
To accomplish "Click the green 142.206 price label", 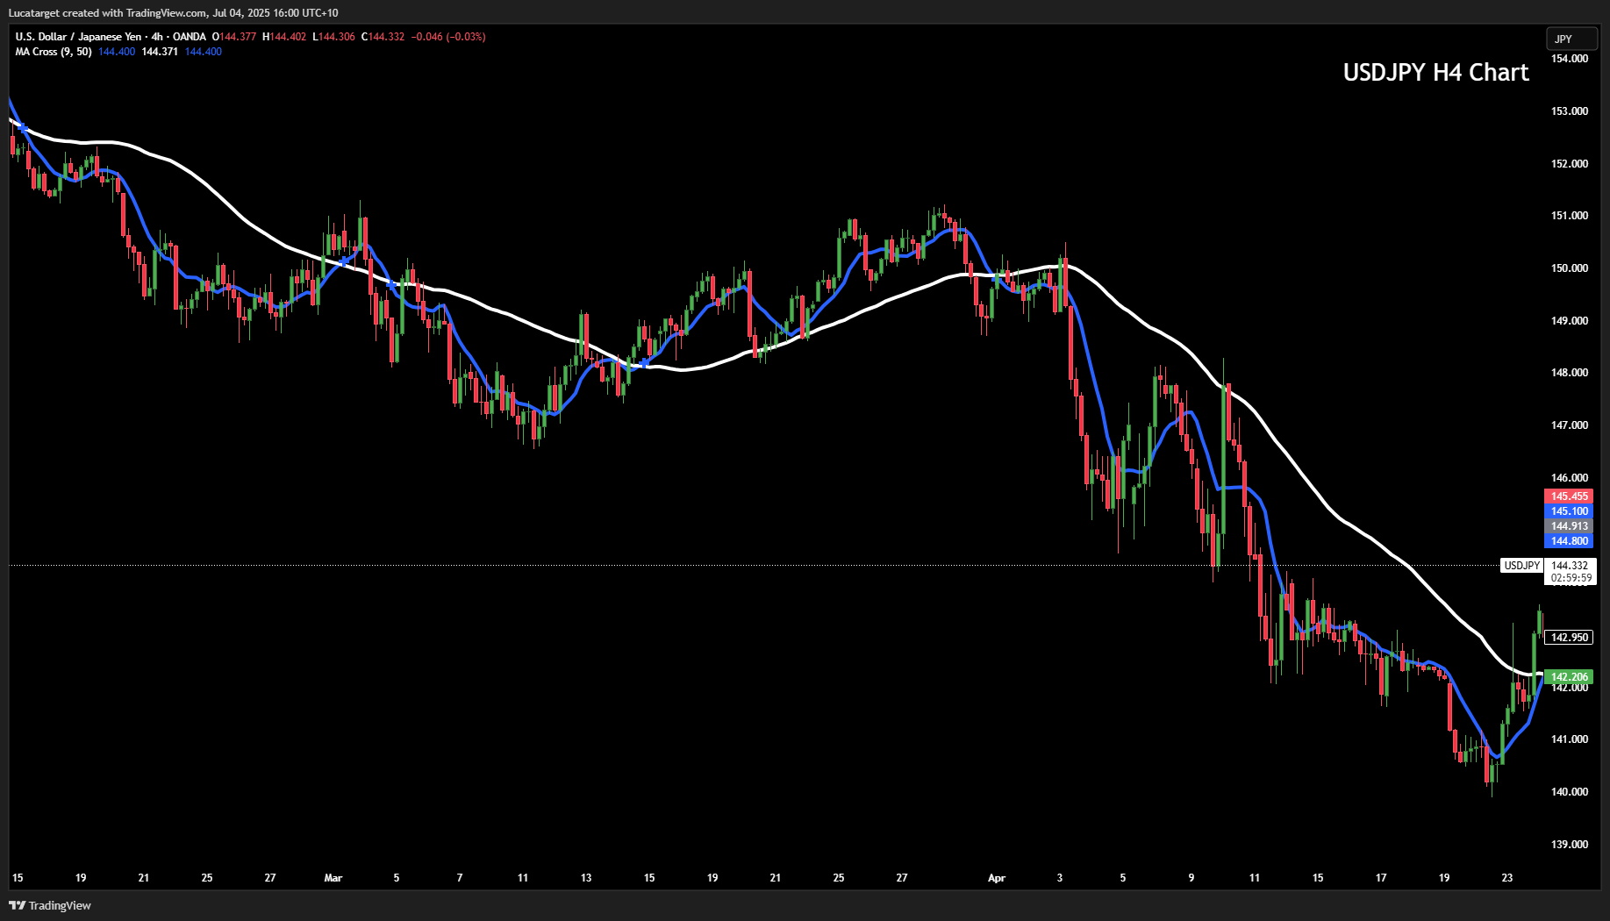I will click(x=1569, y=677).
